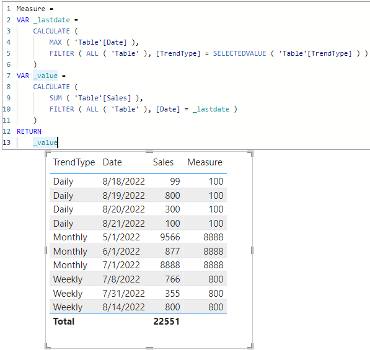The height and width of the screenshot is (350, 370).
Task: Select the 8/20/2022 date cell
Action: coord(123,209)
